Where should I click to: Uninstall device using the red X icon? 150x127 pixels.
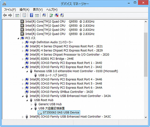pyautogui.click(x=57, y=15)
